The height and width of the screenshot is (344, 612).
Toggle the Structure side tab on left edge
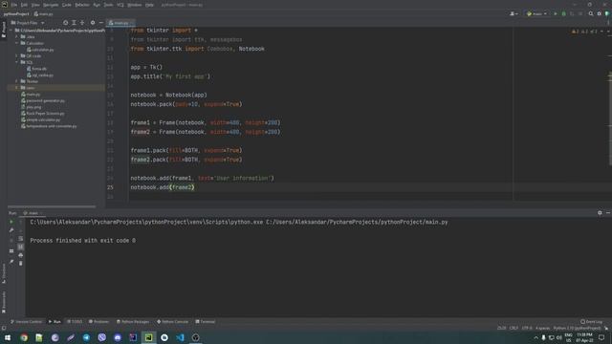tap(4, 273)
